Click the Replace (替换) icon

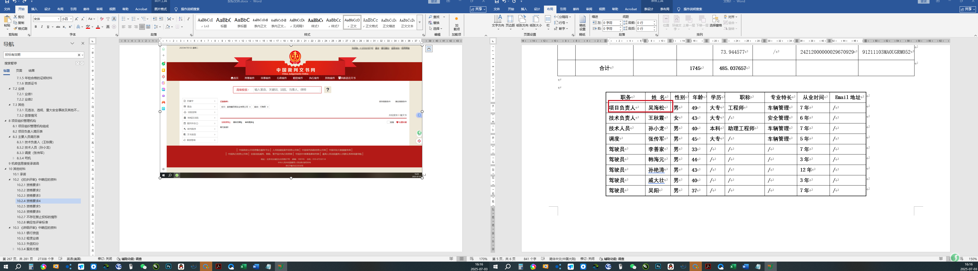pyautogui.click(x=431, y=23)
